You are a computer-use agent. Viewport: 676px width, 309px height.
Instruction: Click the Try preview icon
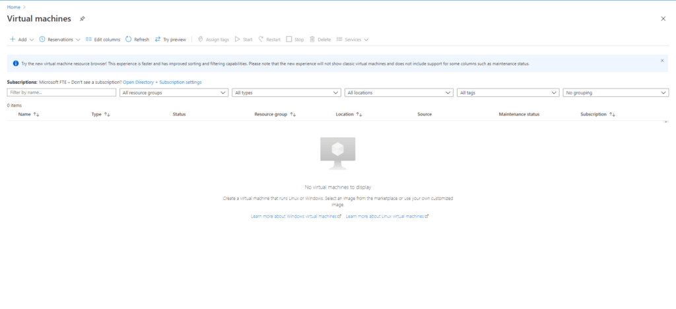(158, 40)
